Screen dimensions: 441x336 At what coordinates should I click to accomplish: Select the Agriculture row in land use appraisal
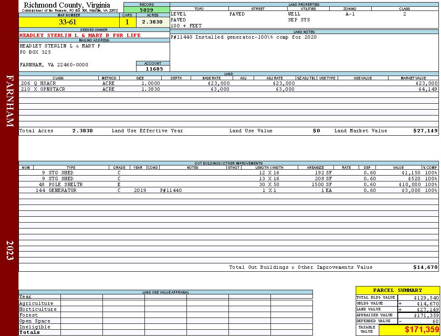point(165,303)
